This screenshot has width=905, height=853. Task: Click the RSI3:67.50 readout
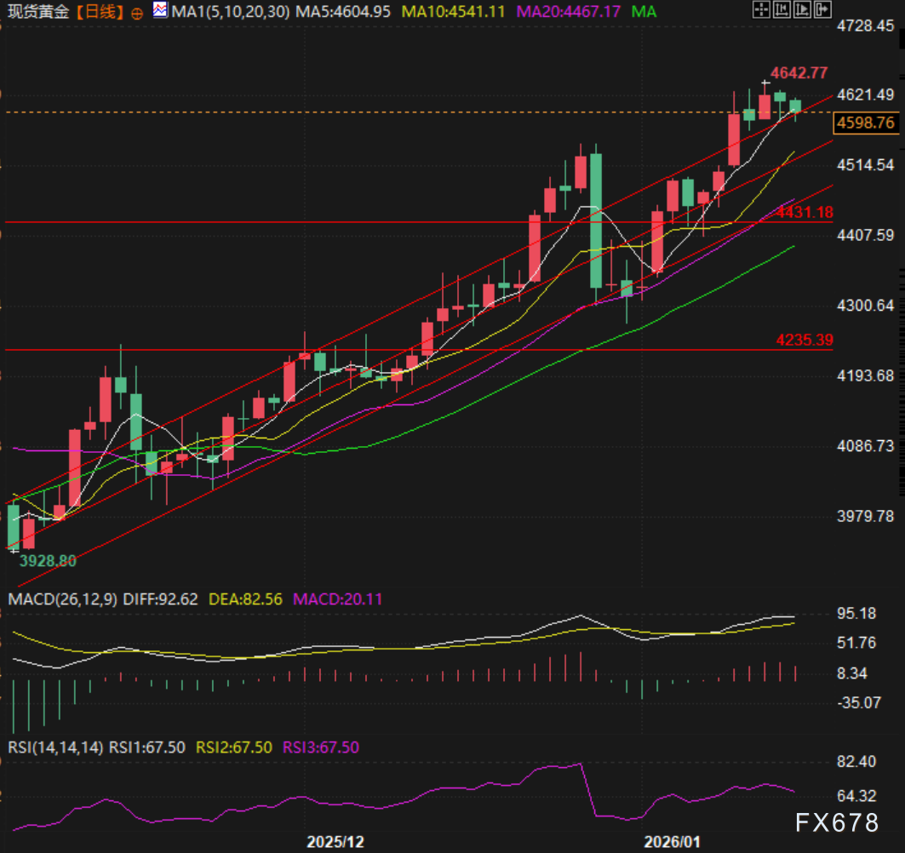pyautogui.click(x=321, y=747)
